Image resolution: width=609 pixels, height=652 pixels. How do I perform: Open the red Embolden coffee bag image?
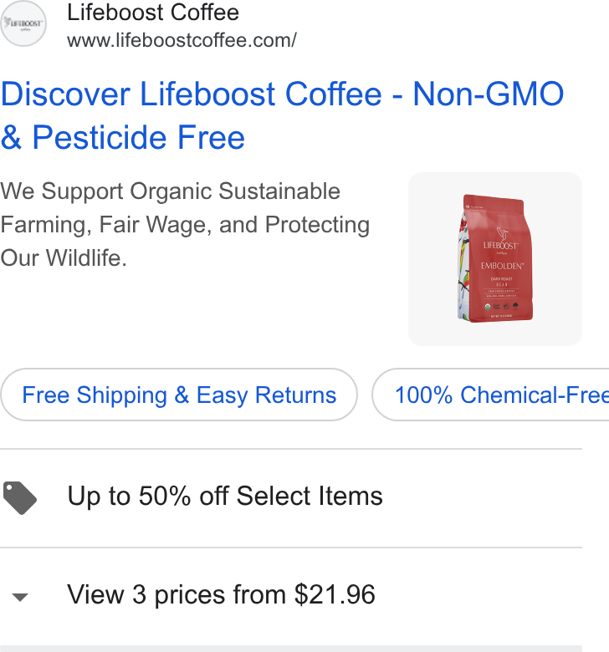point(495,258)
